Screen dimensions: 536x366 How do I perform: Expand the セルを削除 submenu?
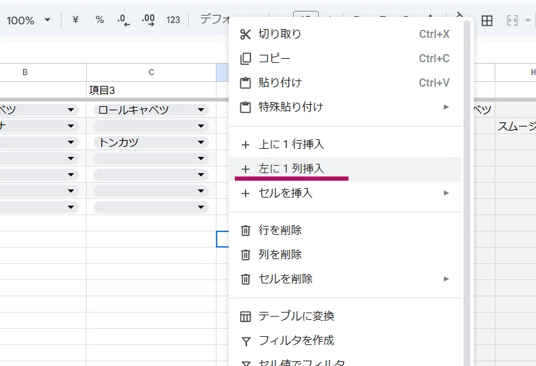(x=345, y=279)
